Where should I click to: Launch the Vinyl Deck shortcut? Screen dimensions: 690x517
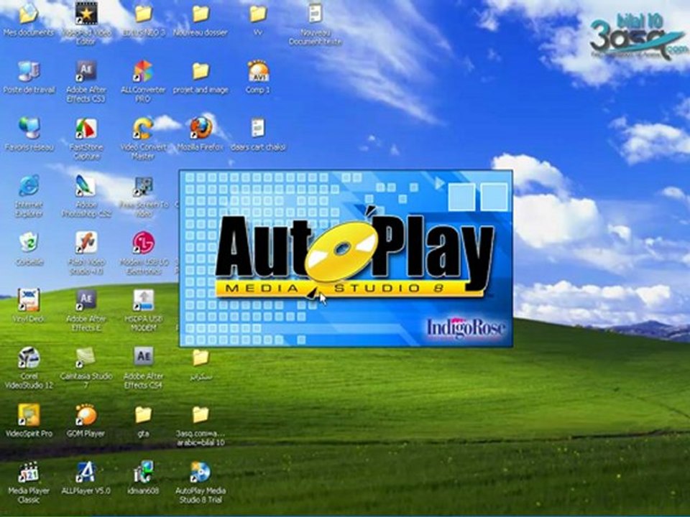pos(29,300)
